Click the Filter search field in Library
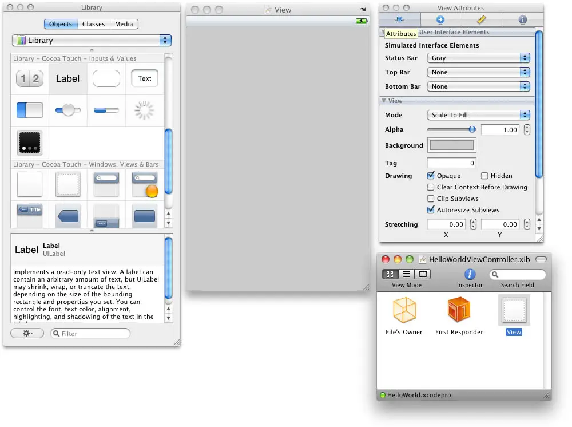The width and height of the screenshot is (572, 427). point(92,334)
